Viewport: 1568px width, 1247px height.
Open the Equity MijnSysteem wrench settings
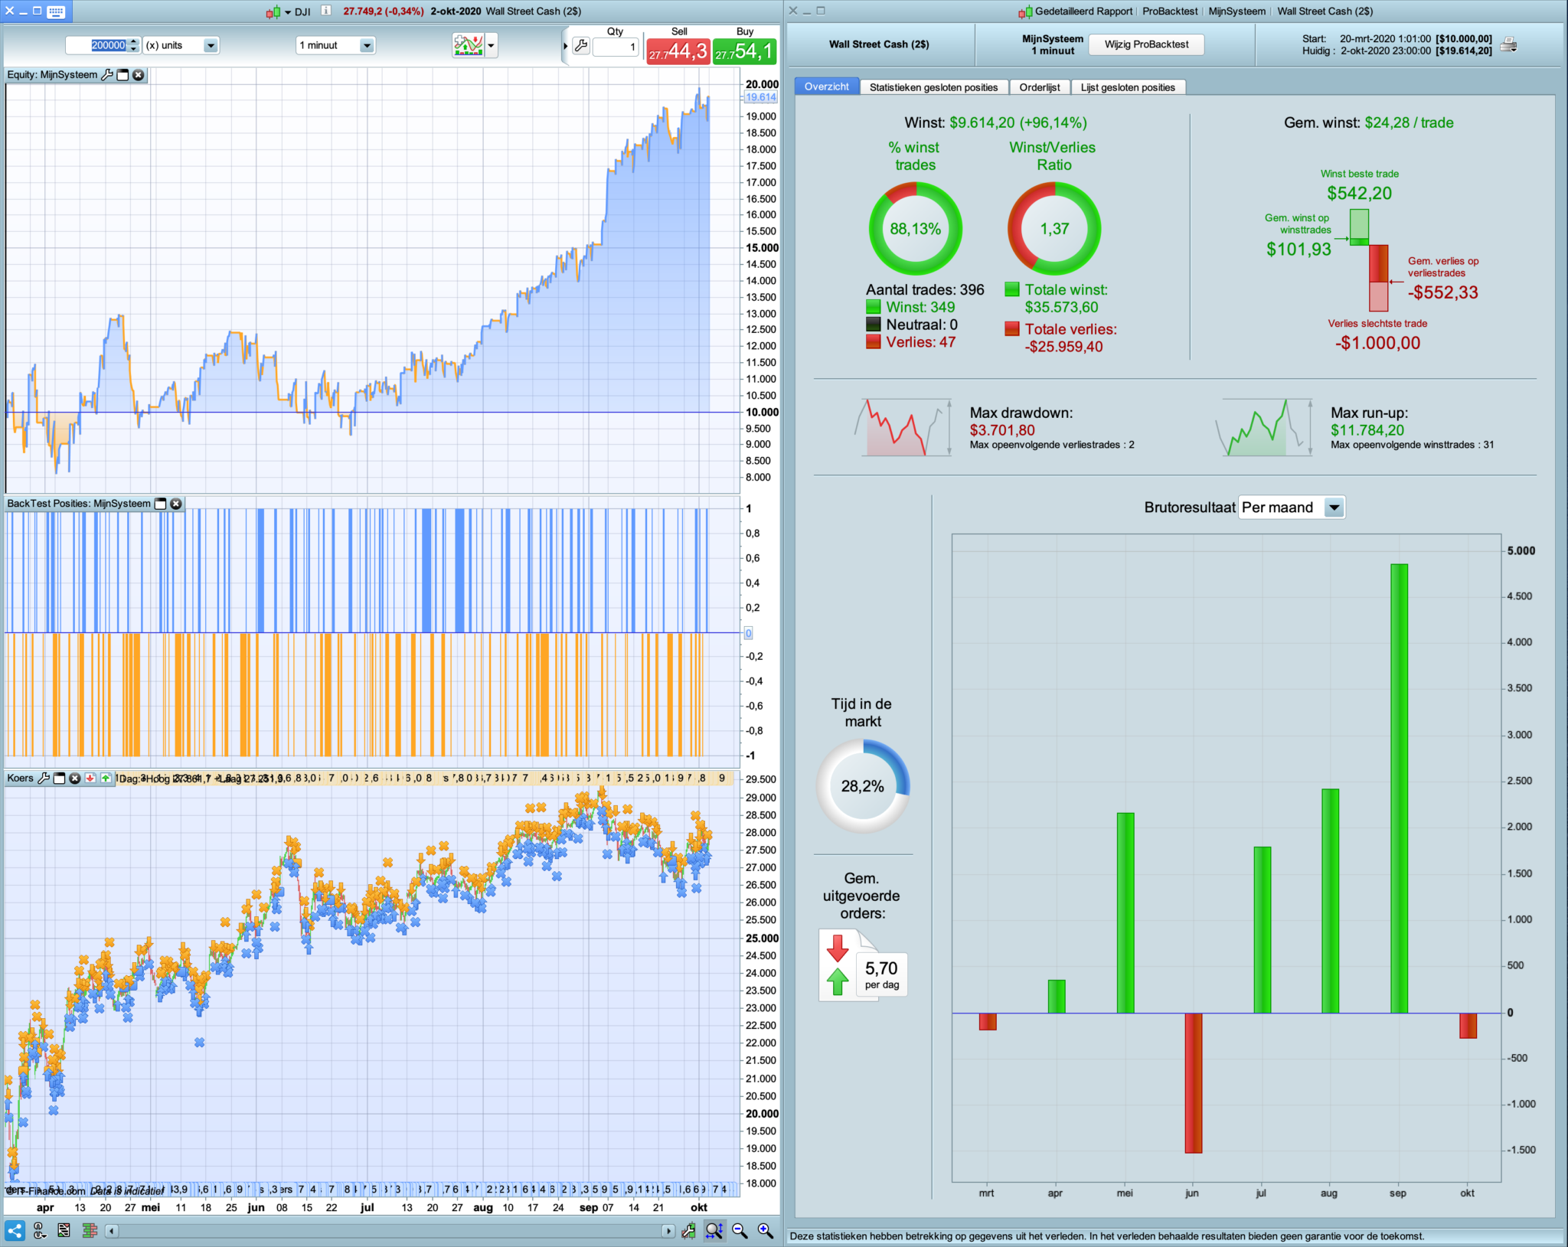(x=107, y=75)
